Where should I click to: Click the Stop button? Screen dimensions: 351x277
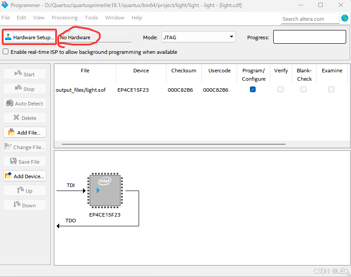tap(25, 89)
